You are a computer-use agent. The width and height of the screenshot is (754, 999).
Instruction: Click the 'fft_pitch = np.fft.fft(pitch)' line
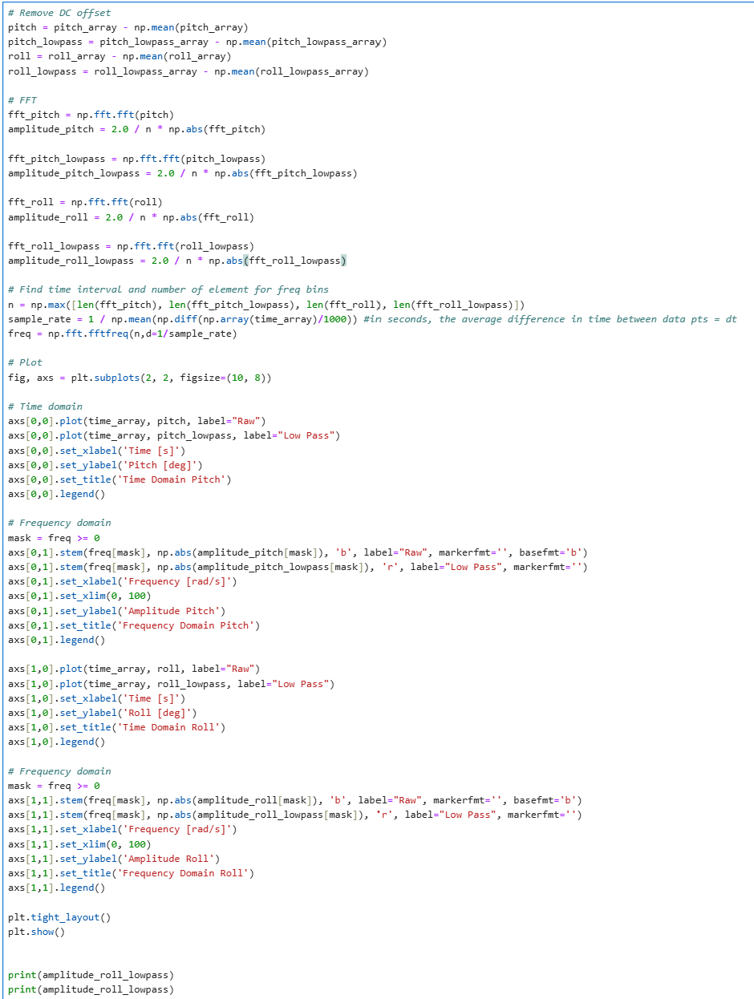coord(91,115)
